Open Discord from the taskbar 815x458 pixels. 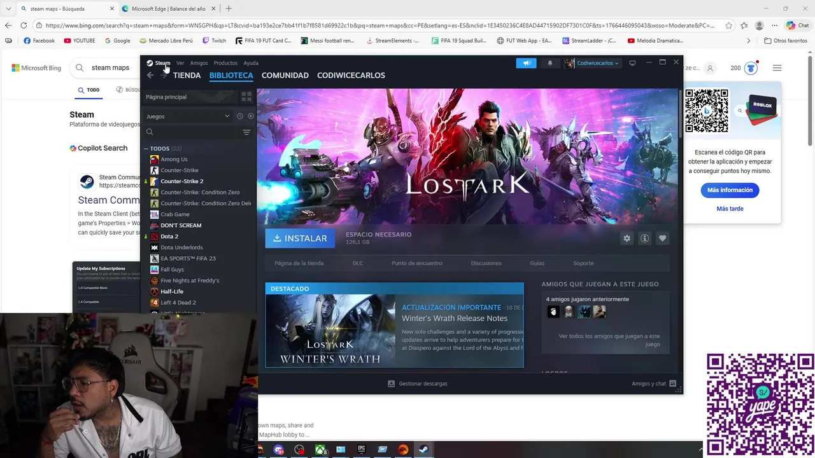pos(278,450)
